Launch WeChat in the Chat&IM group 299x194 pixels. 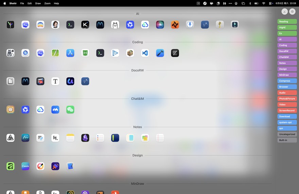coord(70,110)
